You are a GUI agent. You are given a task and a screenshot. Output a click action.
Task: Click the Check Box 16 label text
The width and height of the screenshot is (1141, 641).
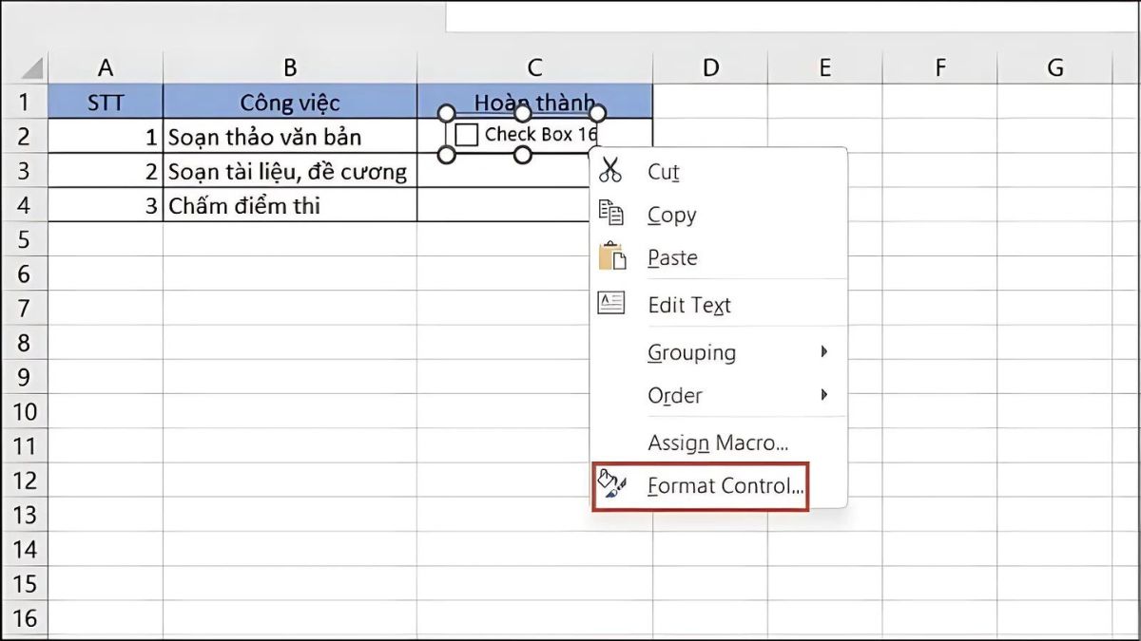click(x=540, y=135)
